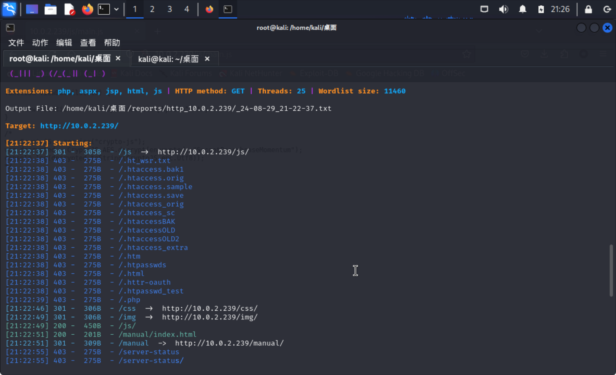Click the /.htpasswd_test result entry
Screen dimensions: 616x375
pos(151,291)
